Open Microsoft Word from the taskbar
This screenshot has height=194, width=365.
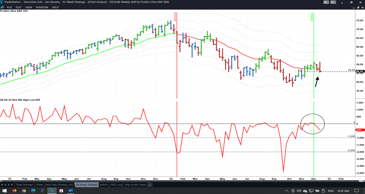(x=70, y=191)
